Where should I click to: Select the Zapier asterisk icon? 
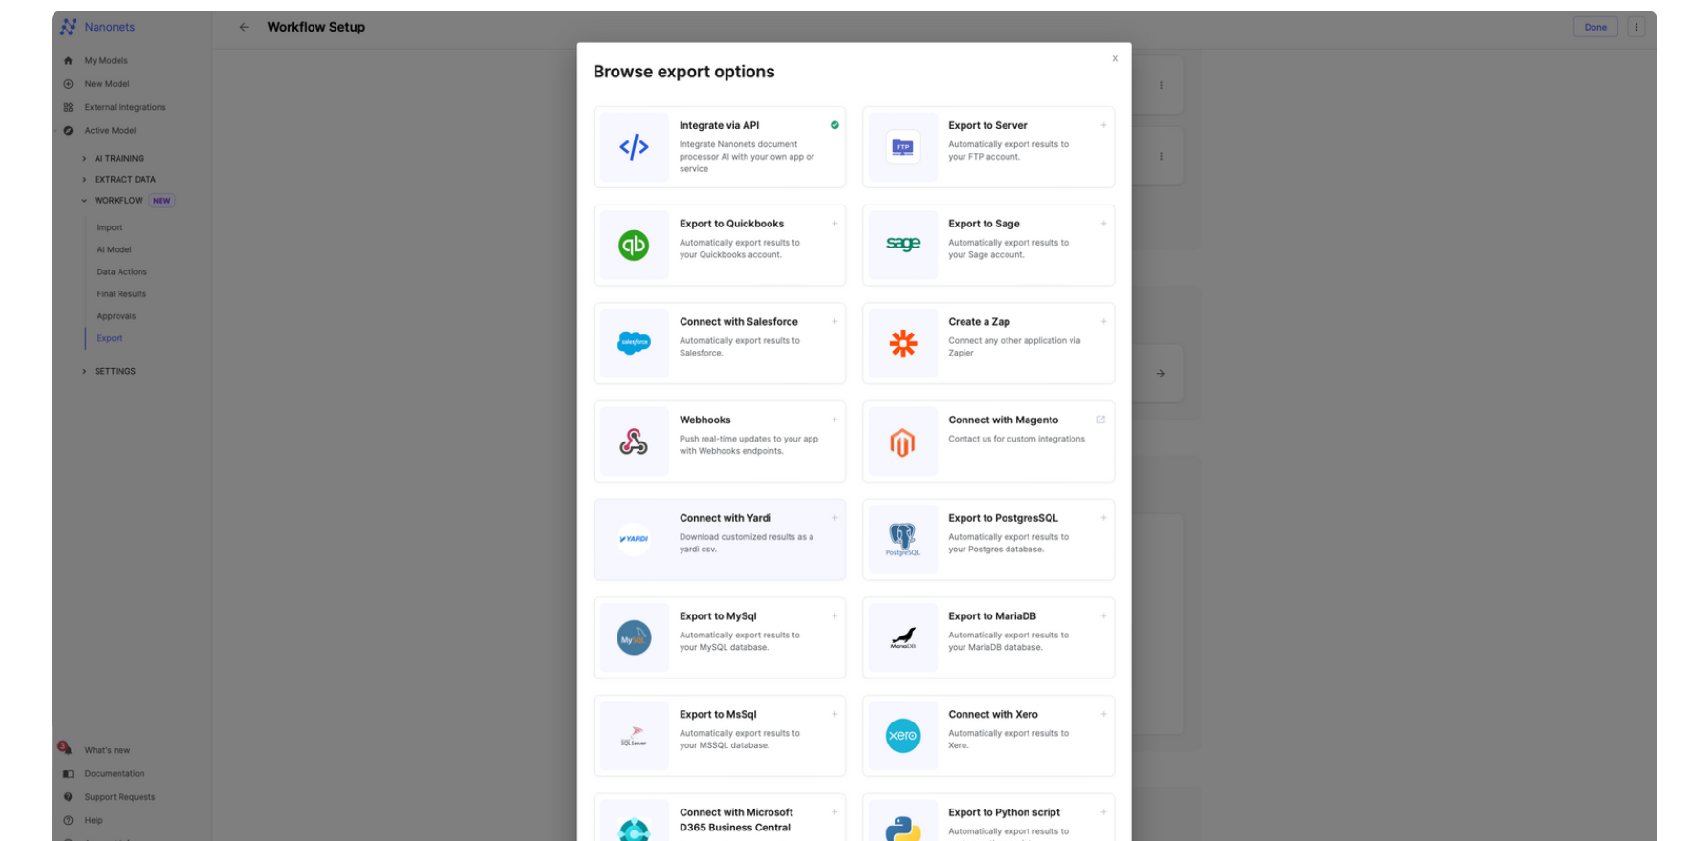coord(902,343)
